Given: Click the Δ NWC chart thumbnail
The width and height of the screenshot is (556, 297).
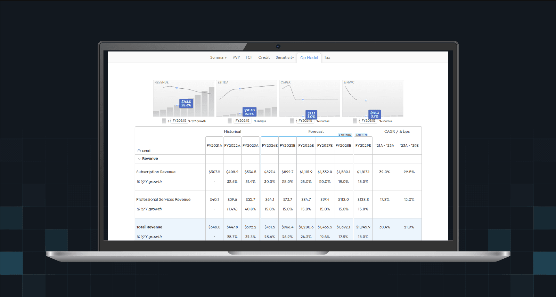Looking at the screenshot, I should pos(373,98).
